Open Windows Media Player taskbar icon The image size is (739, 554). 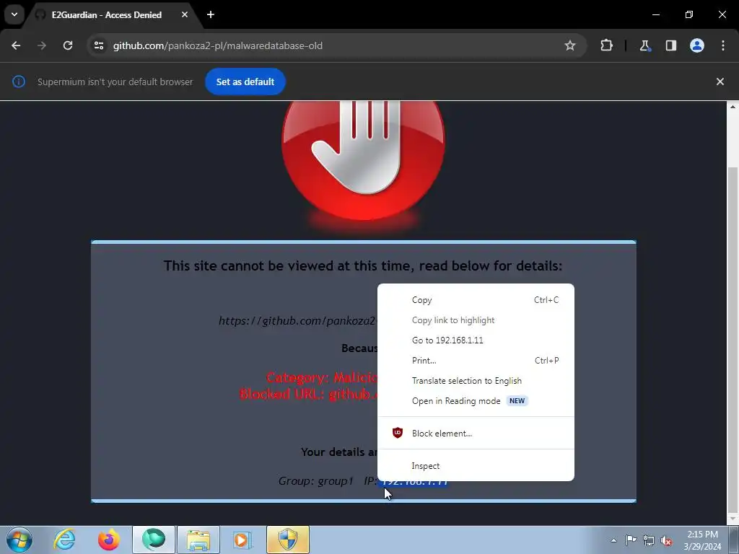(243, 540)
